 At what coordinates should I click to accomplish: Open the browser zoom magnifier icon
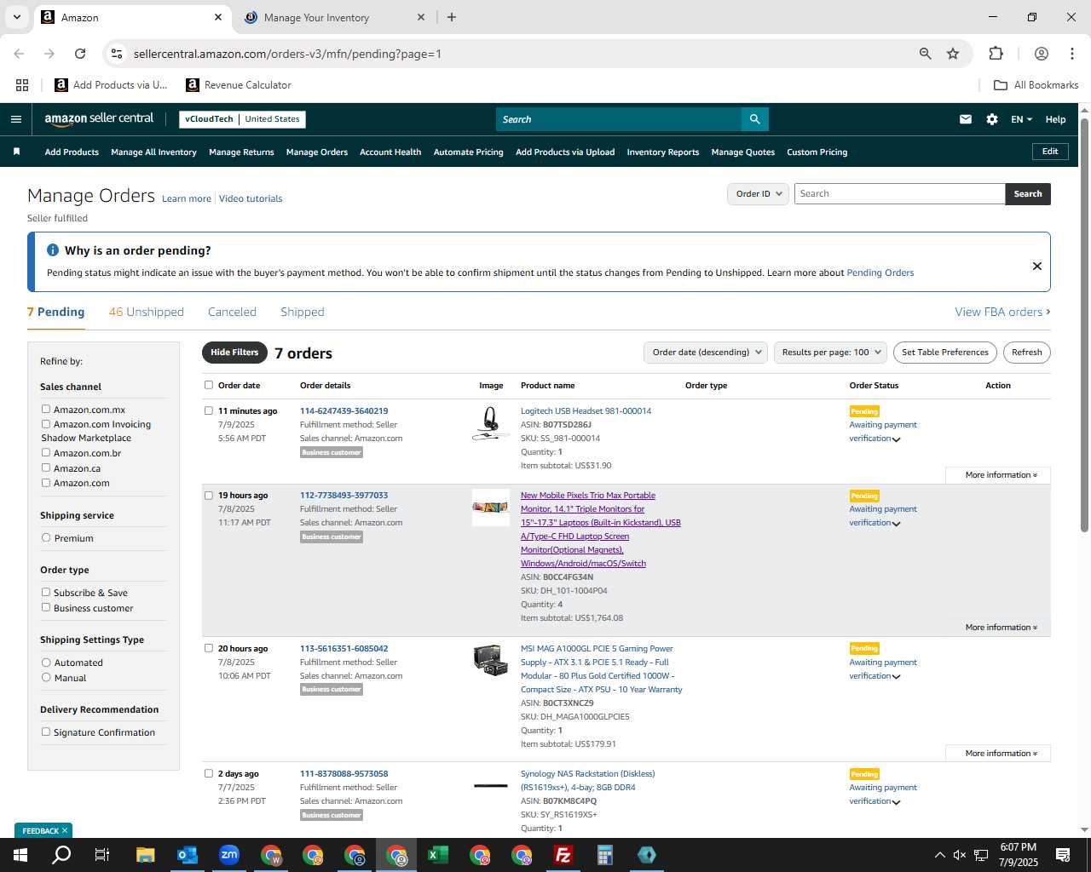tap(925, 54)
